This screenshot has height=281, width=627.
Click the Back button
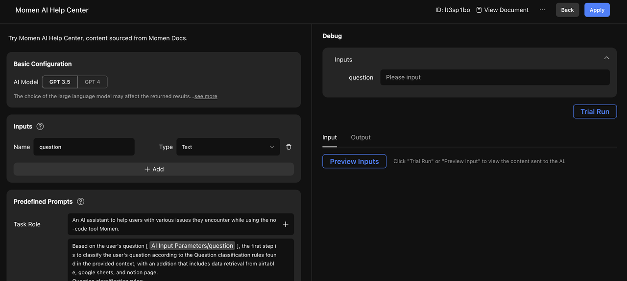[567, 10]
